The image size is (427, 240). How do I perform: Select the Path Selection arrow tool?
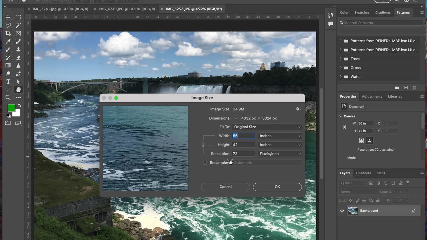tap(18, 82)
